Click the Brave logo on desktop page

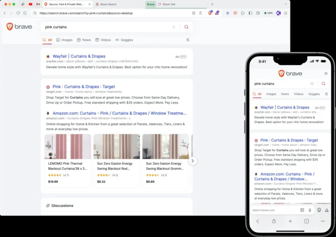click(19, 26)
